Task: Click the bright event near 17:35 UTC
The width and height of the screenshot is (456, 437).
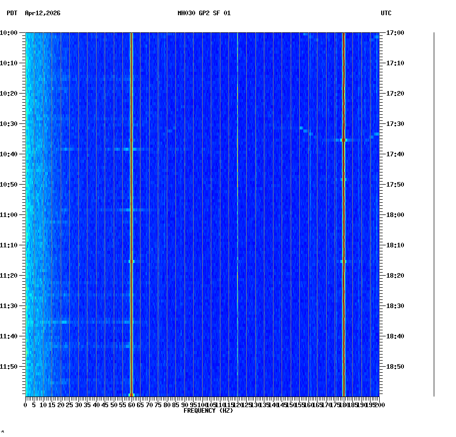Action: tap(343, 140)
